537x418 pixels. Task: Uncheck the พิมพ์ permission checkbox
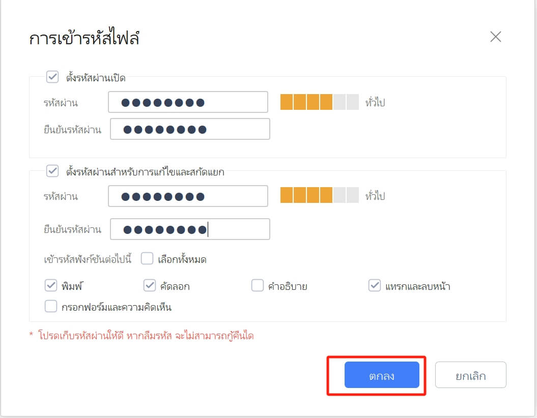pyautogui.click(x=50, y=285)
